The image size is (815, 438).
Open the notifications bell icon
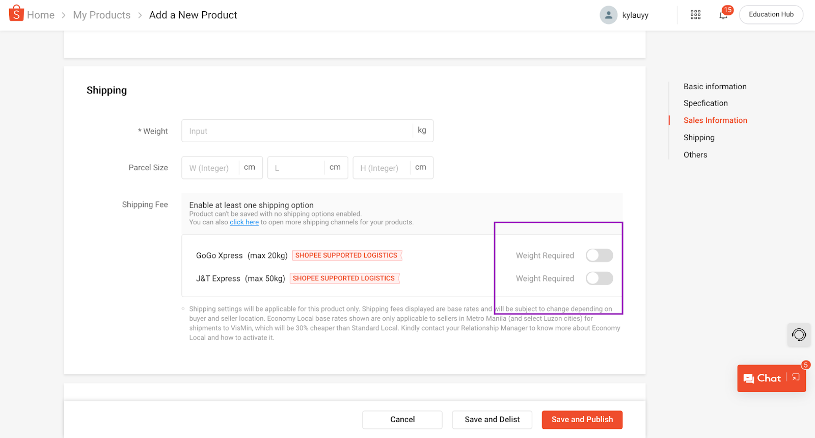(723, 15)
